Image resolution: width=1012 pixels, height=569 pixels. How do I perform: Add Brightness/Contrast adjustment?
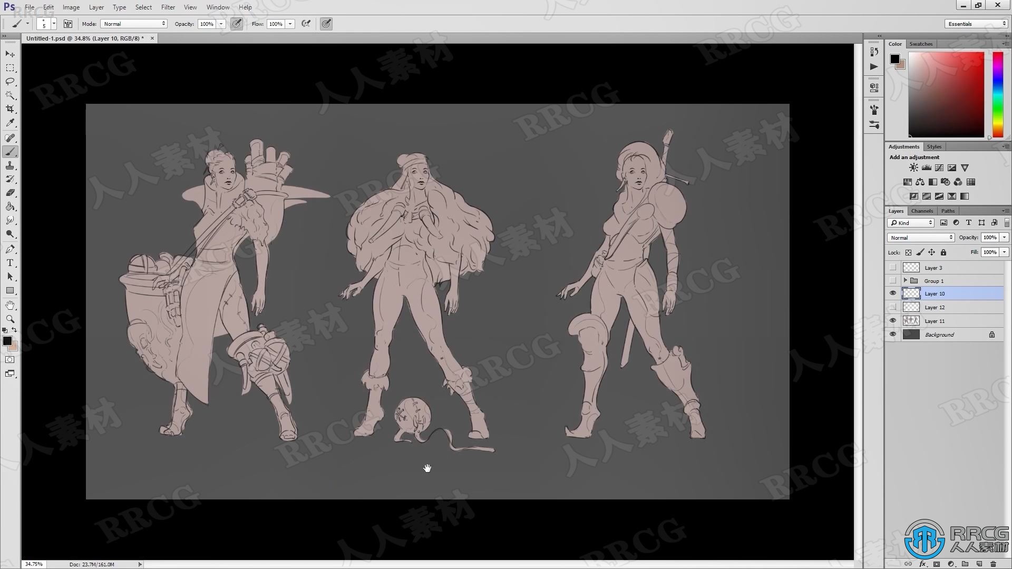(913, 168)
